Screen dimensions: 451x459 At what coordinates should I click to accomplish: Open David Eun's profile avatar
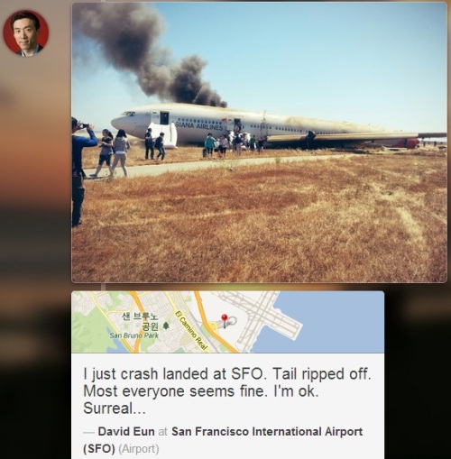pos(26,32)
